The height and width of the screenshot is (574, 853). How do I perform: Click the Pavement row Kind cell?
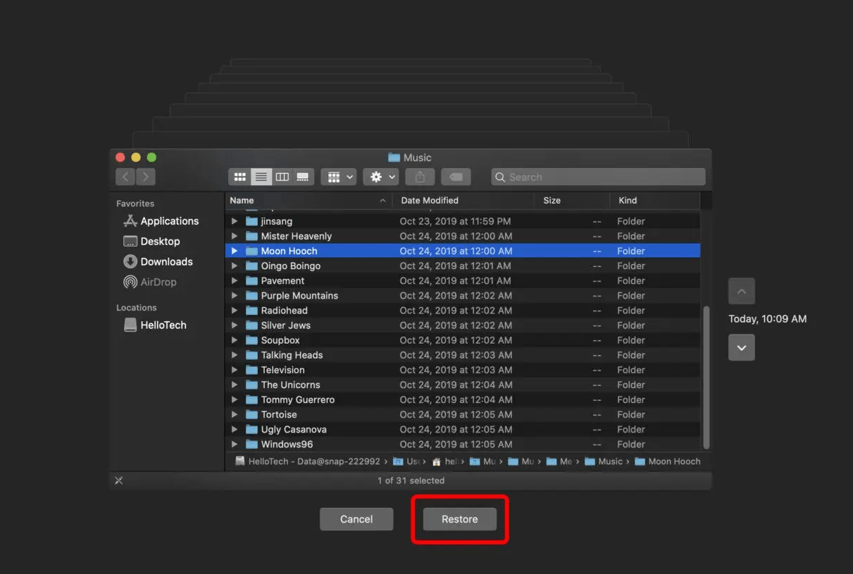click(631, 281)
